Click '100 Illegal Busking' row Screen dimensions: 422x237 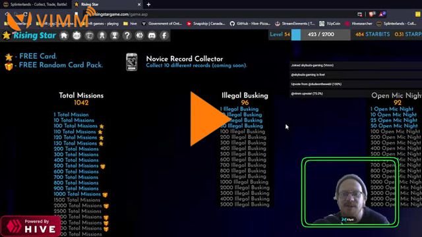243,132
